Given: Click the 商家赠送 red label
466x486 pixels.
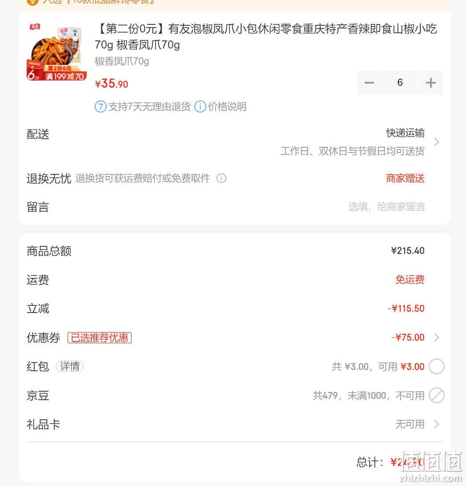Looking at the screenshot, I should pyautogui.click(x=405, y=178).
